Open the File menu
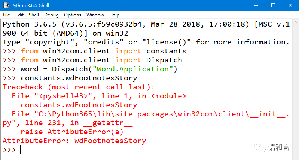Screen dimensions: 299x160 pos(6,15)
